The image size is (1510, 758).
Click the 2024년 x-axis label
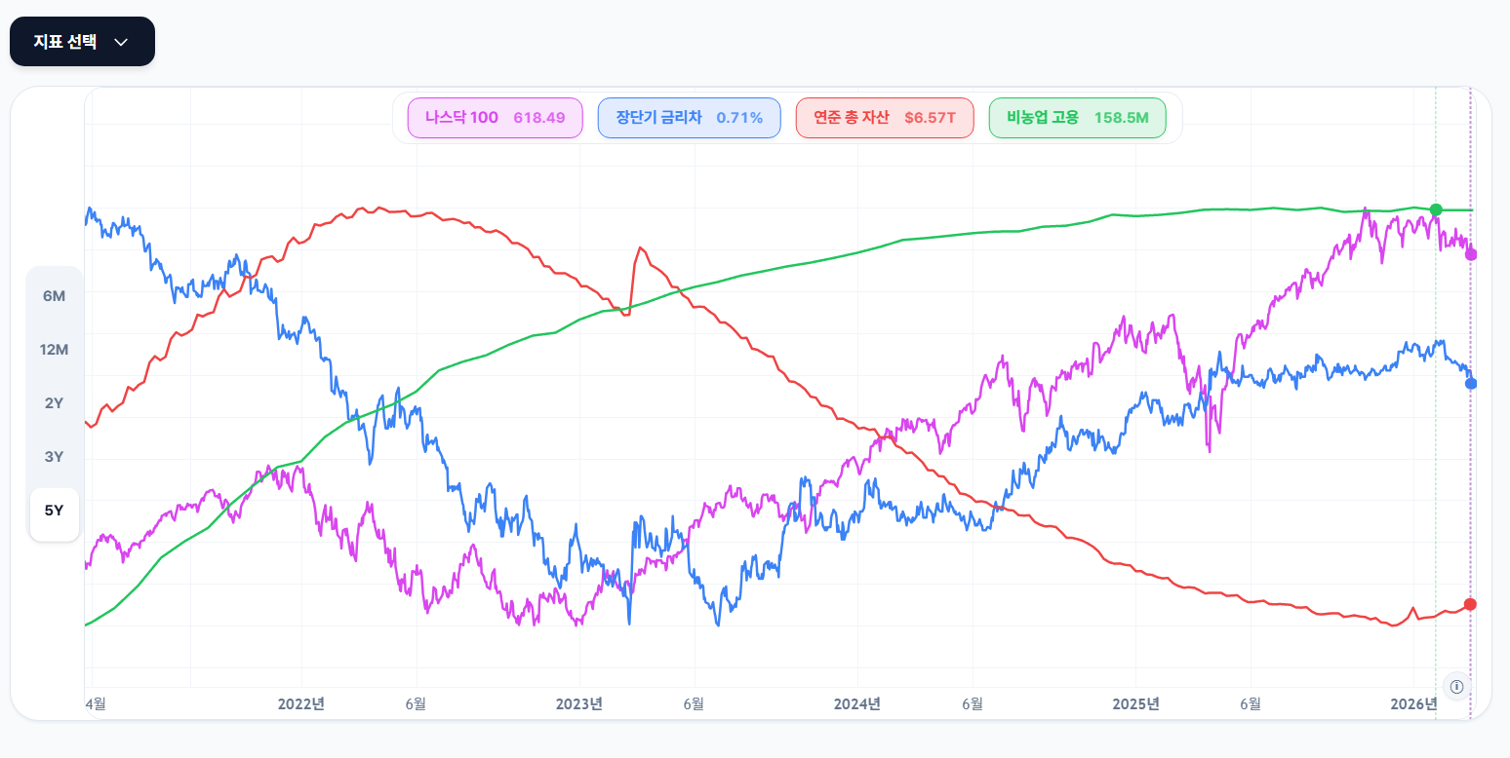(x=857, y=703)
